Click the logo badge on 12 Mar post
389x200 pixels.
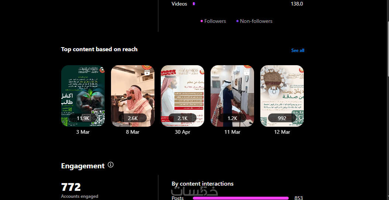coord(301,70)
